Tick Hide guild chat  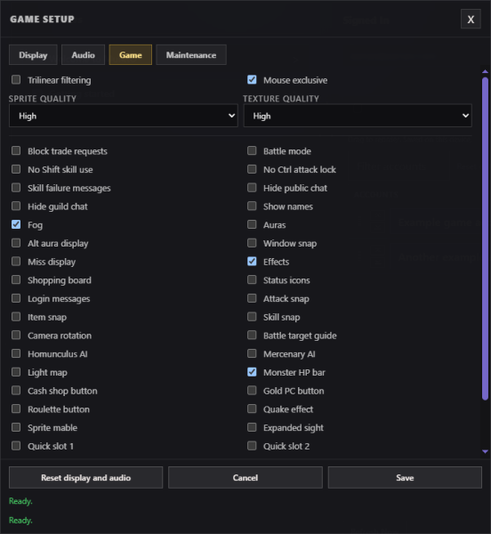16,206
